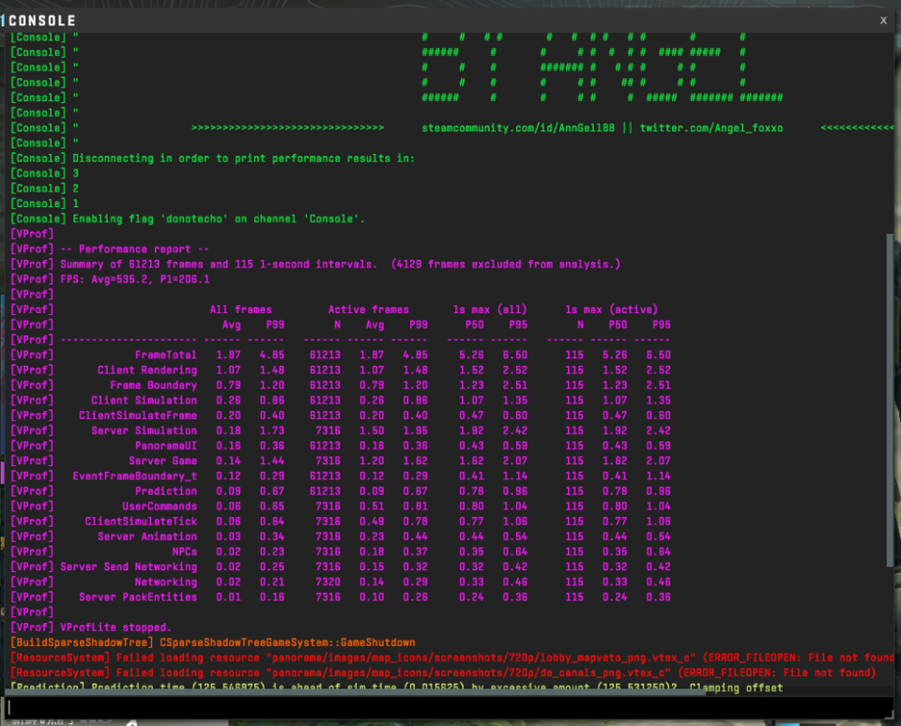The width and height of the screenshot is (901, 726).
Task: Click the countdown line showing 1
Action: pyautogui.click(x=45, y=204)
